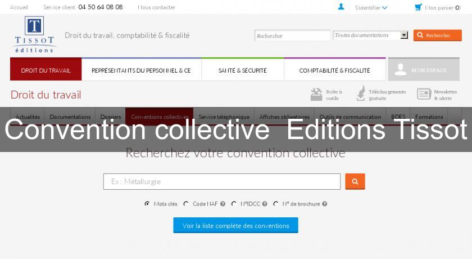Select the Code NAF radio button
Image resolution: width=472 pixels, height=259 pixels.
[x=186, y=204]
